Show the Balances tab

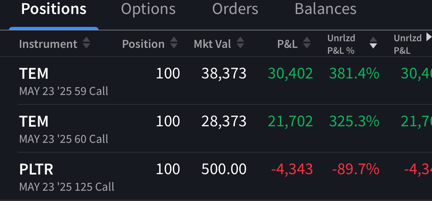click(x=325, y=9)
